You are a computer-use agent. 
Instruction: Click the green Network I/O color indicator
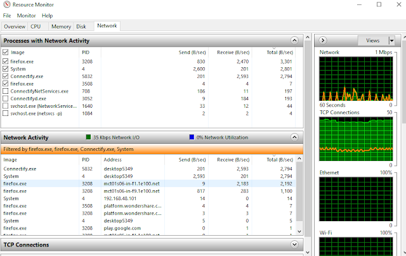(x=88, y=137)
